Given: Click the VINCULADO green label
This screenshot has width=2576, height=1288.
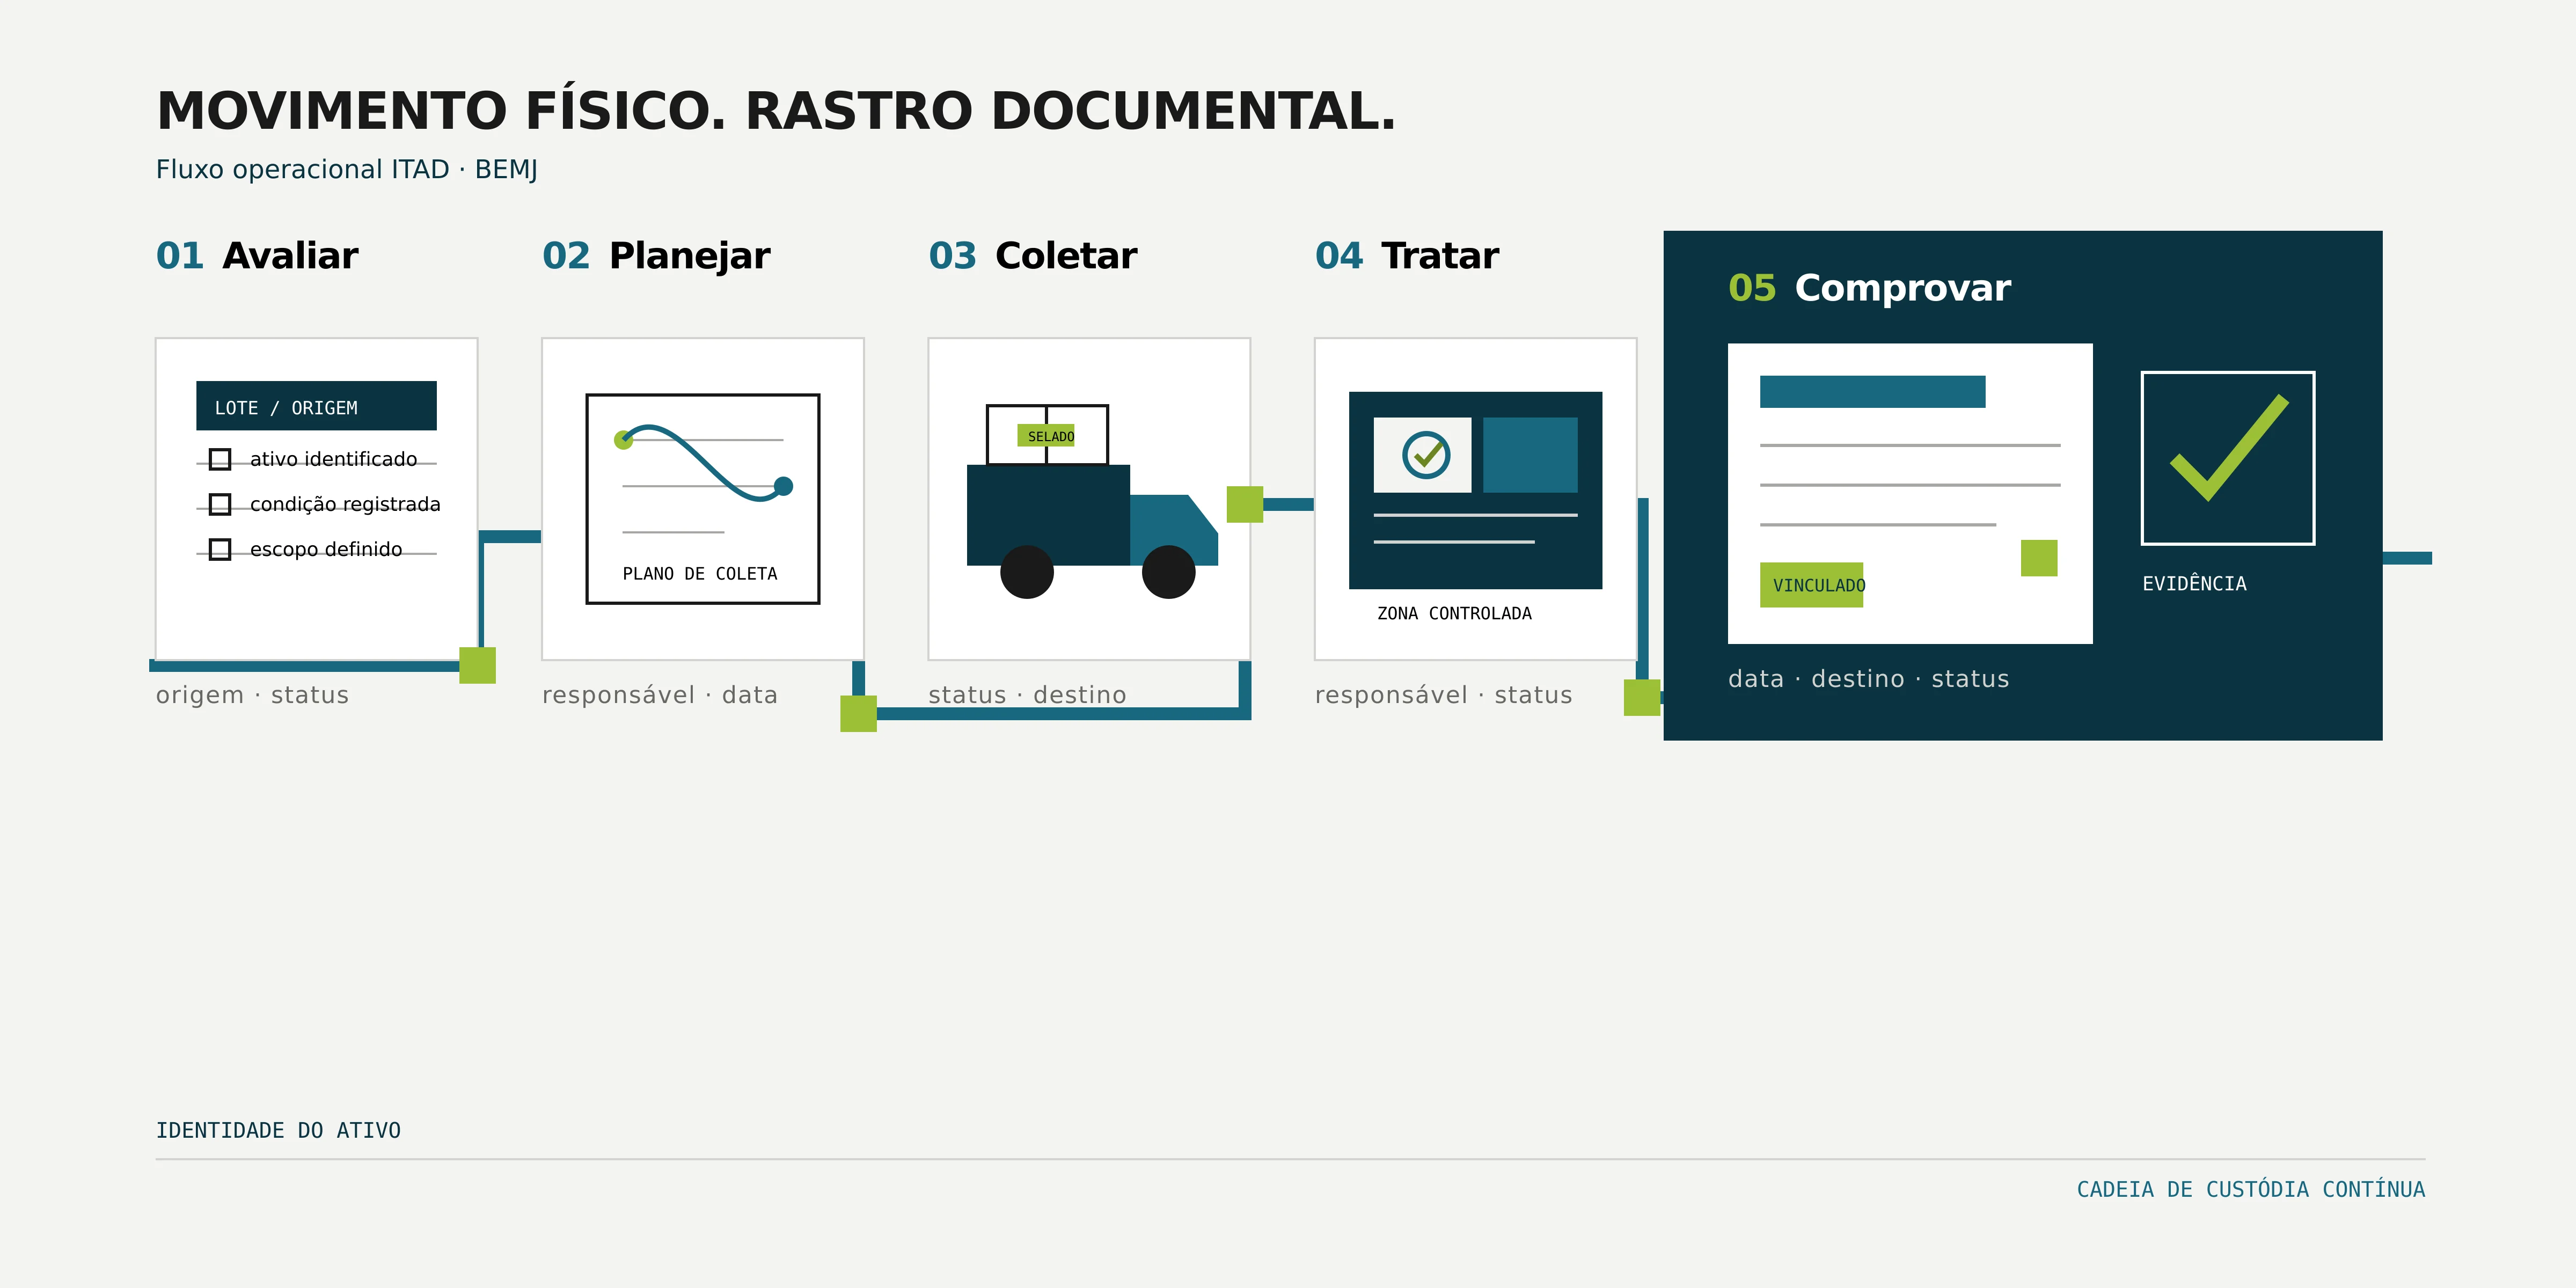Looking at the screenshot, I should (1812, 585).
